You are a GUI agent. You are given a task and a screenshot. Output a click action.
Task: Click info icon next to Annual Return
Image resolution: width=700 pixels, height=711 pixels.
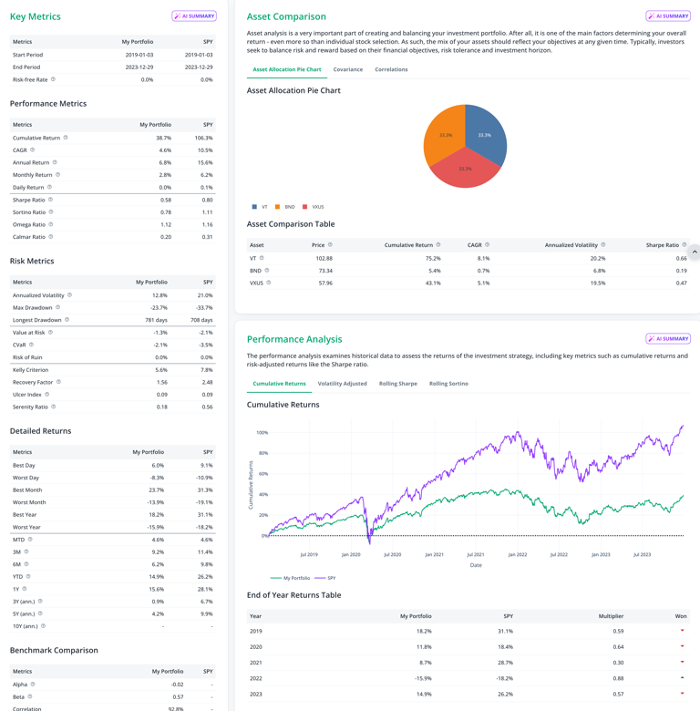55,162
